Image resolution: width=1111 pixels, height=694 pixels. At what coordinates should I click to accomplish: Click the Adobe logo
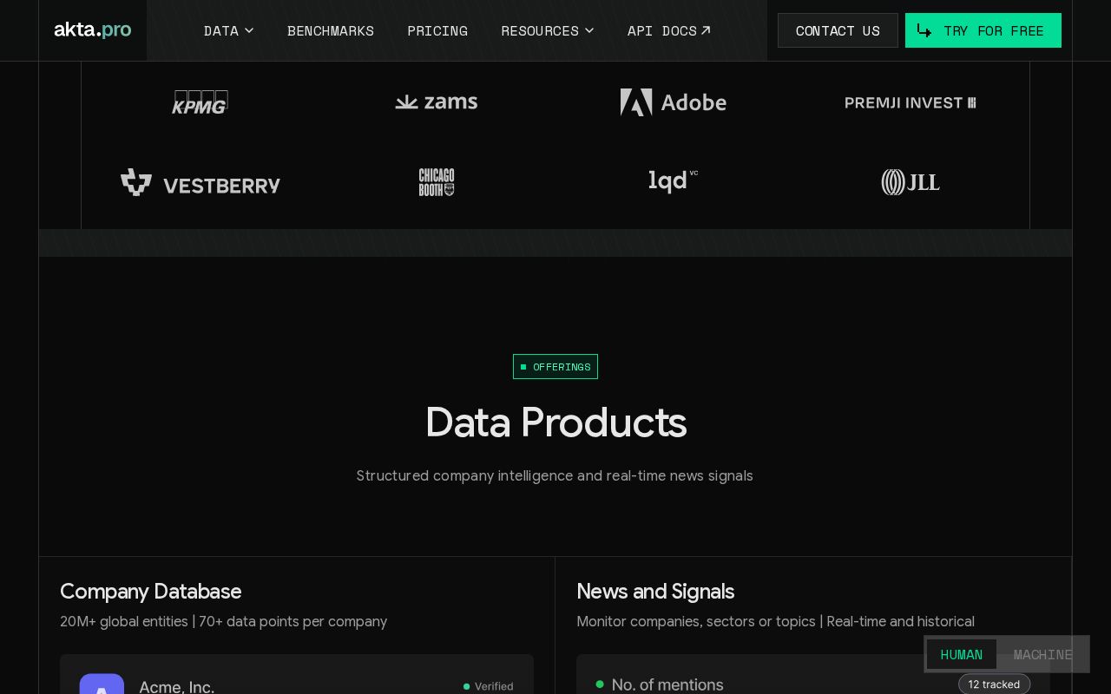[673, 102]
